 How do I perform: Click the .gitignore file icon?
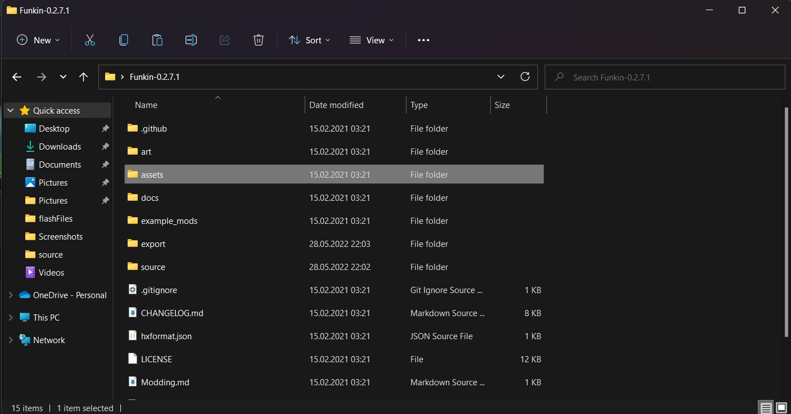[x=132, y=290]
